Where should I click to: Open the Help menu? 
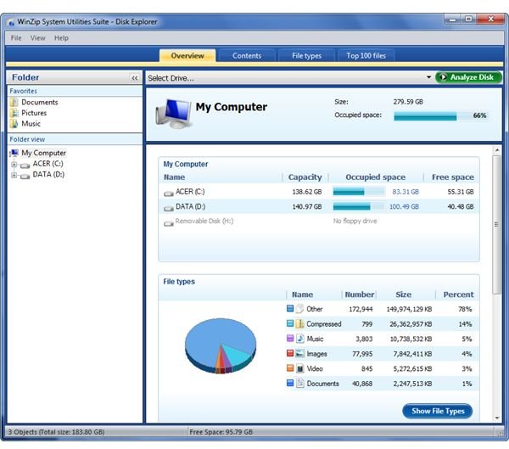click(x=61, y=38)
